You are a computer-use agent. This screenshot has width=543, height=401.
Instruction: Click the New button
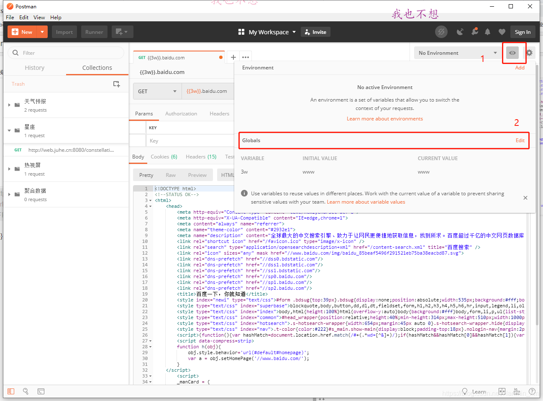pyautogui.click(x=23, y=32)
